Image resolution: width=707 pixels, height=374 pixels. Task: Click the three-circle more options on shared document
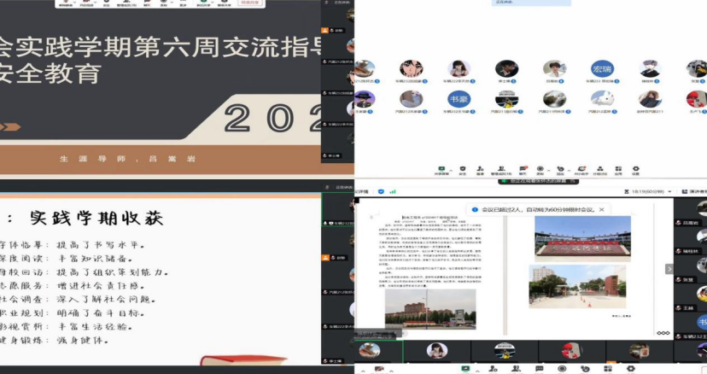point(662,332)
